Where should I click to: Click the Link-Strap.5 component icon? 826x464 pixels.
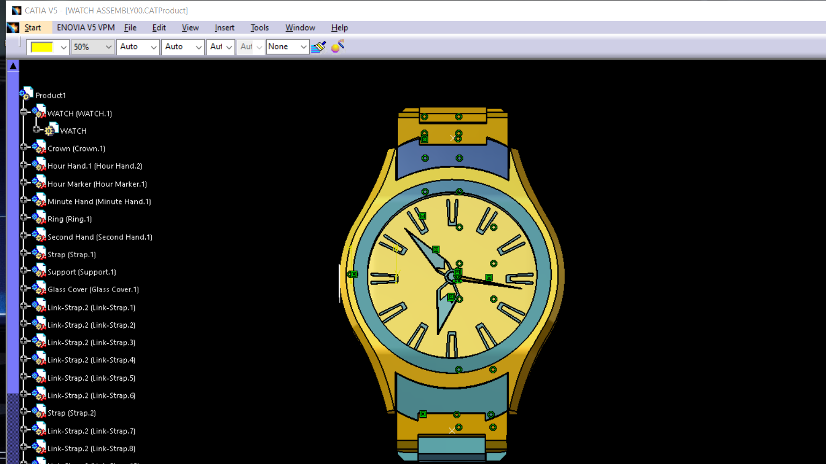click(39, 377)
